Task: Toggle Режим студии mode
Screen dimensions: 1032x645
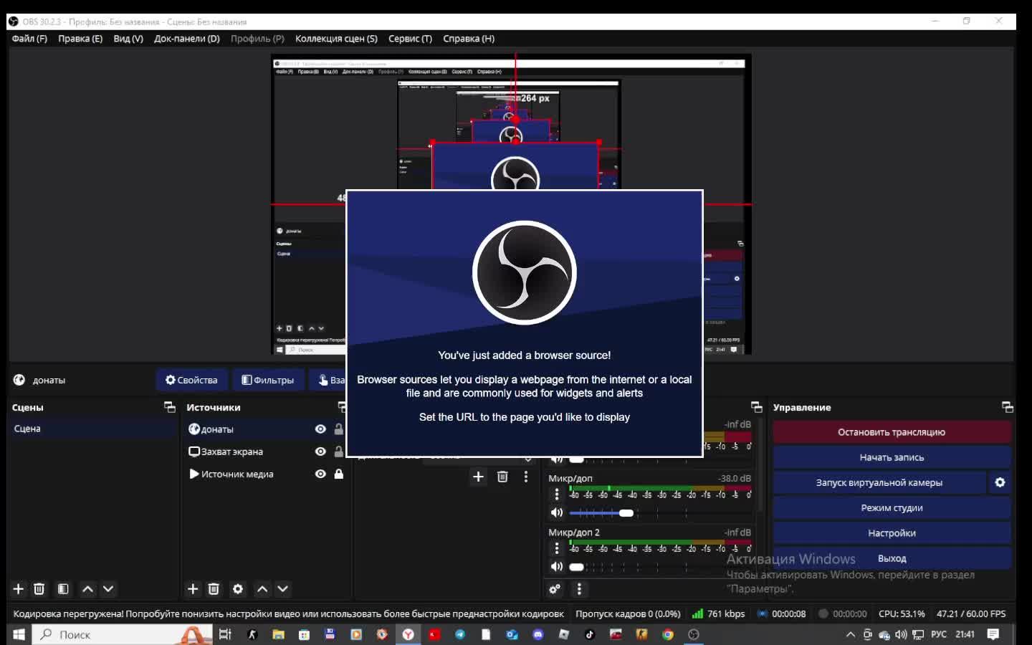Action: tap(892, 507)
